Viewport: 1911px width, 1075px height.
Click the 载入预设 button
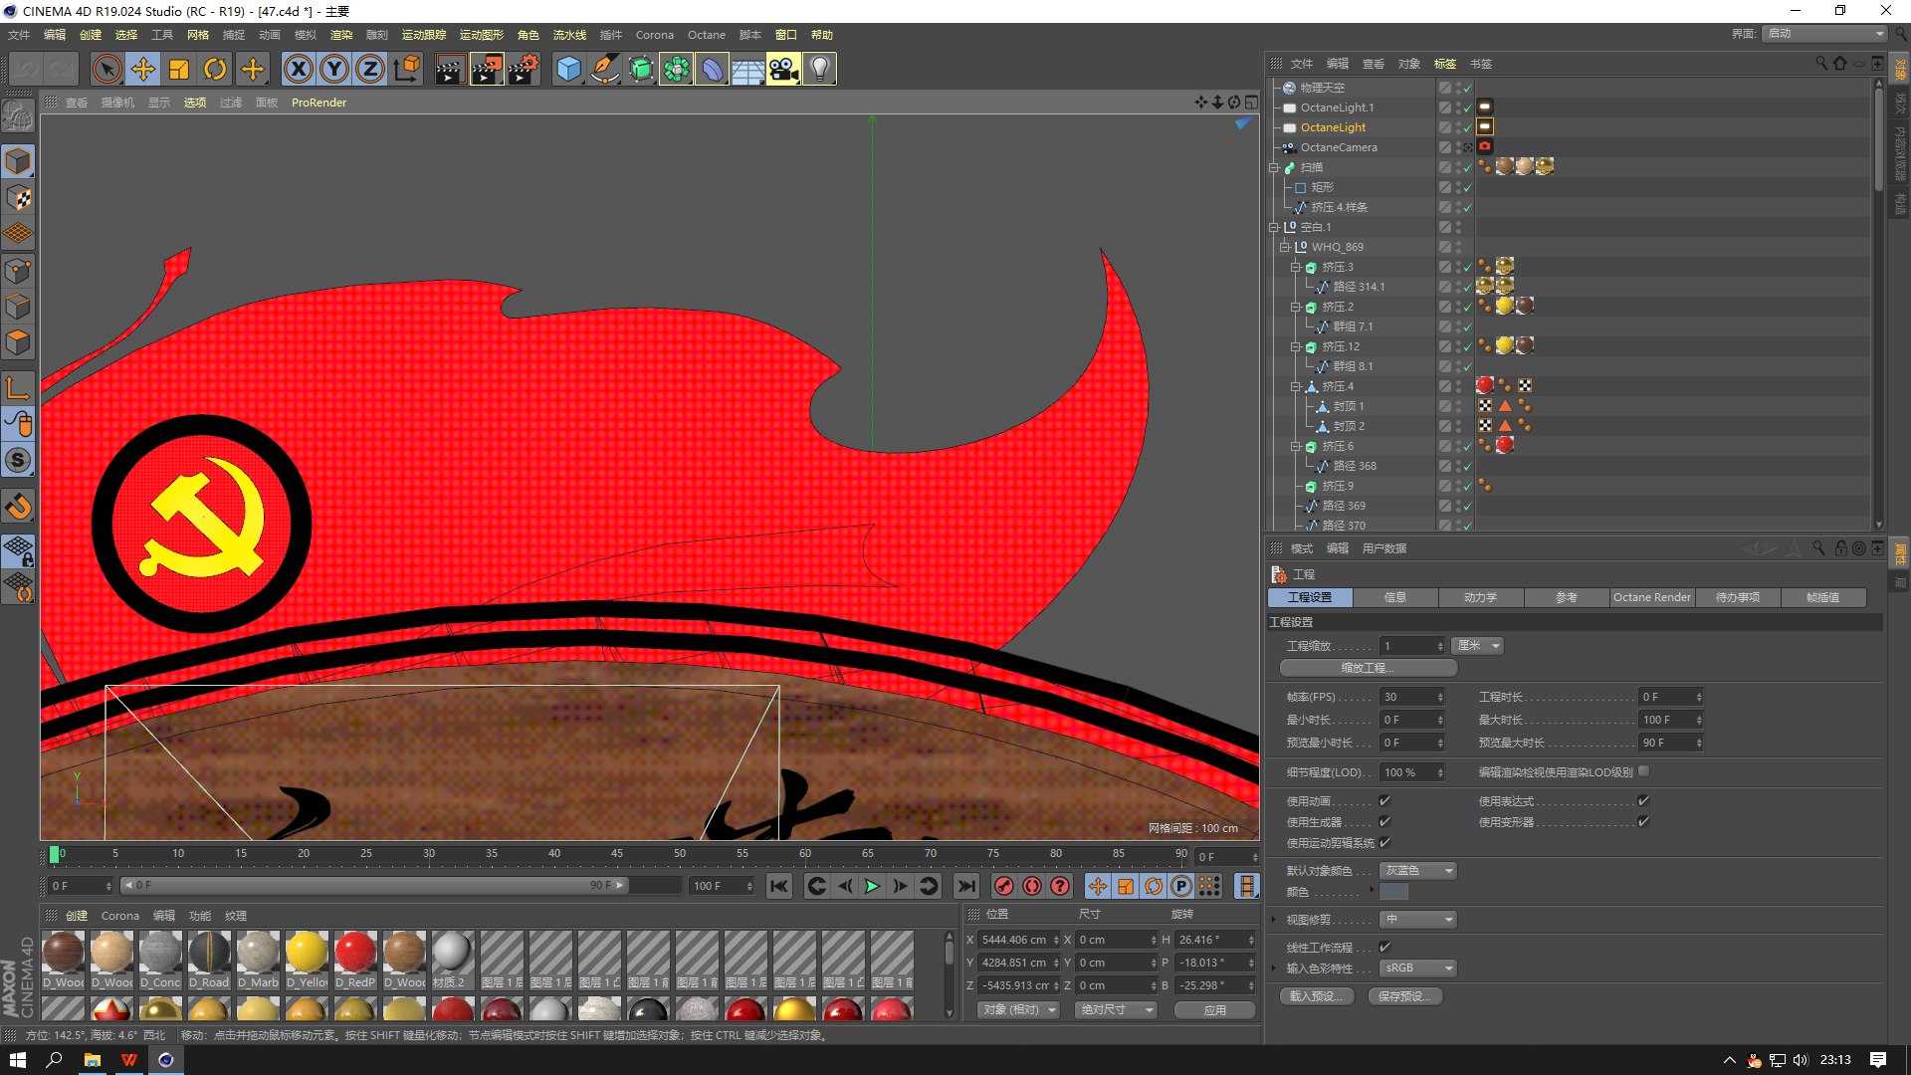pos(1316,995)
